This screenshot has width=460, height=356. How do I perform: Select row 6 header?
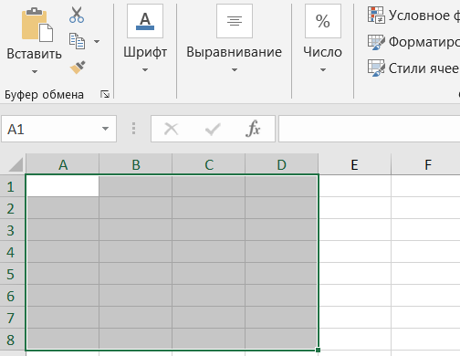click(x=12, y=296)
